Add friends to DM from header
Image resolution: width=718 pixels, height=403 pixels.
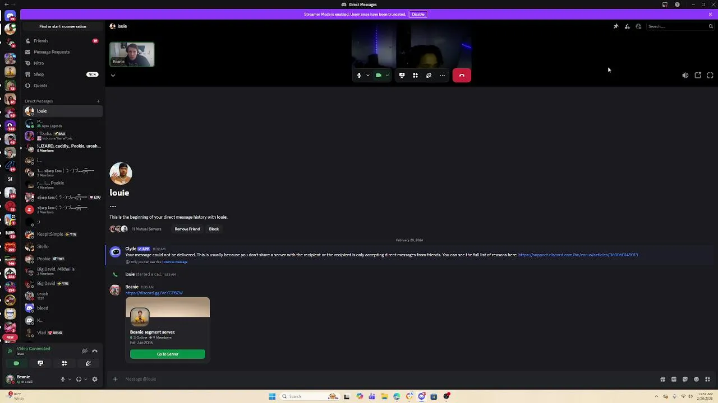coord(627,26)
